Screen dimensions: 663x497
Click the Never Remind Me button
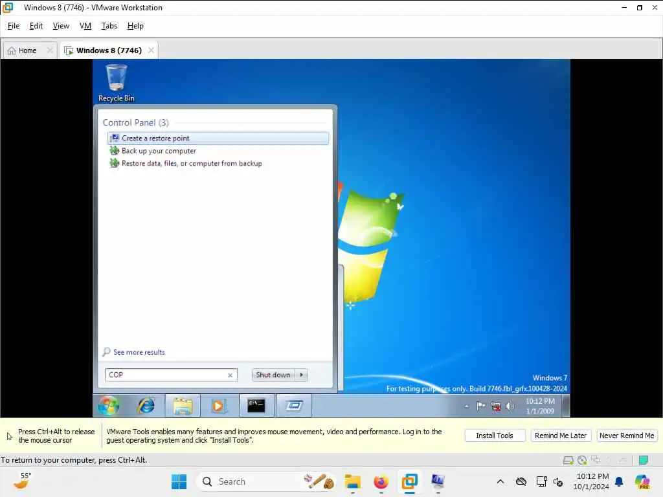coord(627,436)
